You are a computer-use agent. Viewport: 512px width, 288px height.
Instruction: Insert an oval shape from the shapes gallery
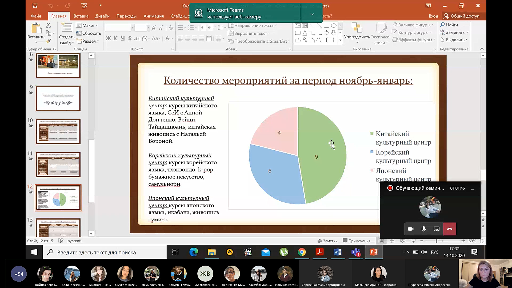pos(334,26)
